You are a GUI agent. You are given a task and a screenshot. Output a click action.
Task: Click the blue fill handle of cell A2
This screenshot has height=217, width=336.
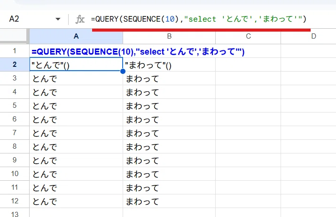123,71
